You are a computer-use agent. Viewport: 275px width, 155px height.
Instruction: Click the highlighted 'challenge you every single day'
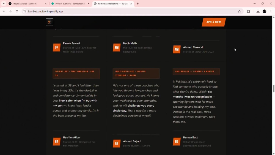pos(133,108)
